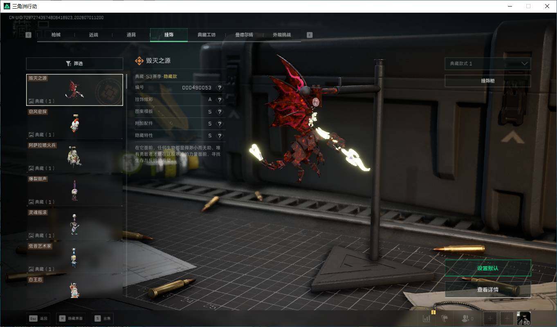Viewport: 557px width, 327px height.
Task: Open the 筛选 filter button
Action: coord(74,64)
